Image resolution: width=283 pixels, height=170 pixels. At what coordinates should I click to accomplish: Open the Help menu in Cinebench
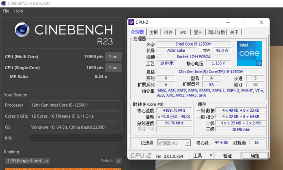click(x=19, y=11)
